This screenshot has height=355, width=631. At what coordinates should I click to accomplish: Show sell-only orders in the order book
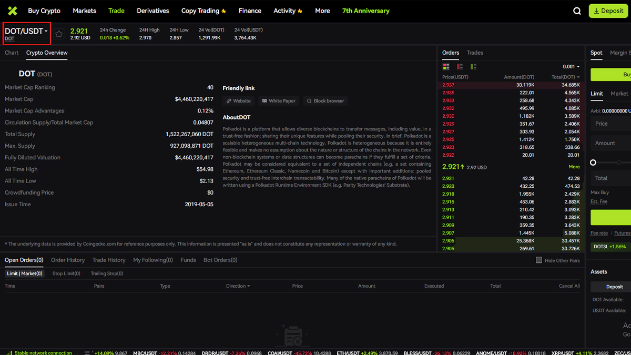pyautogui.click(x=460, y=67)
